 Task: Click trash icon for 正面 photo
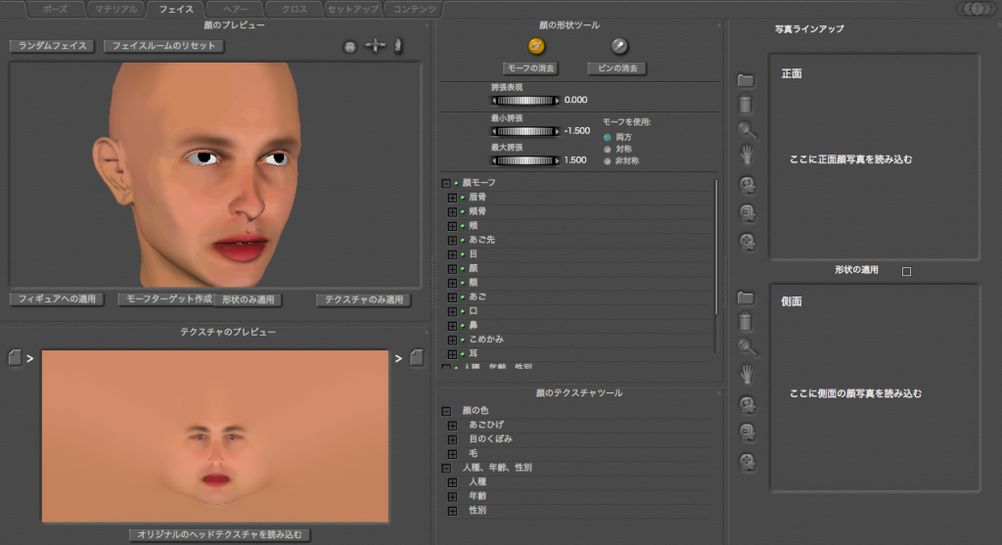[745, 104]
